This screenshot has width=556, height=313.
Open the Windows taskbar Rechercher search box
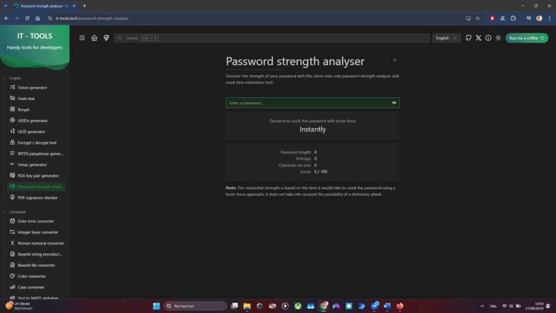[195, 306]
